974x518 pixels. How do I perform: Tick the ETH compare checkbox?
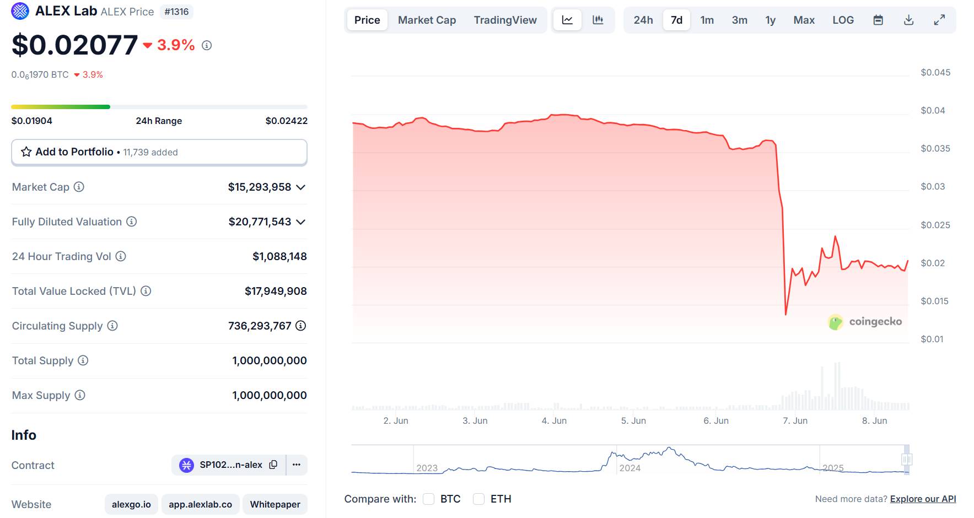479,499
